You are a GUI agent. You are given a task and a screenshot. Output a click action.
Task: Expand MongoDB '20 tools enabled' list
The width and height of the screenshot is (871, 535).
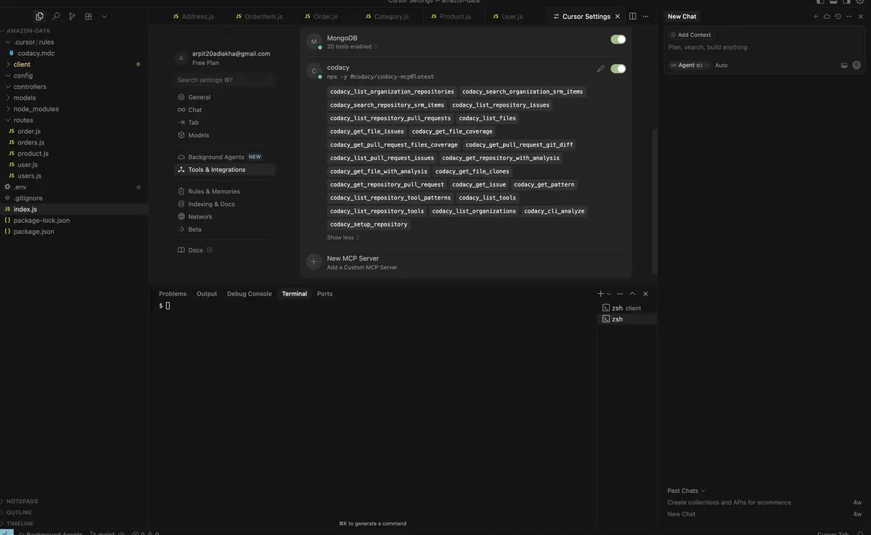[x=352, y=46]
